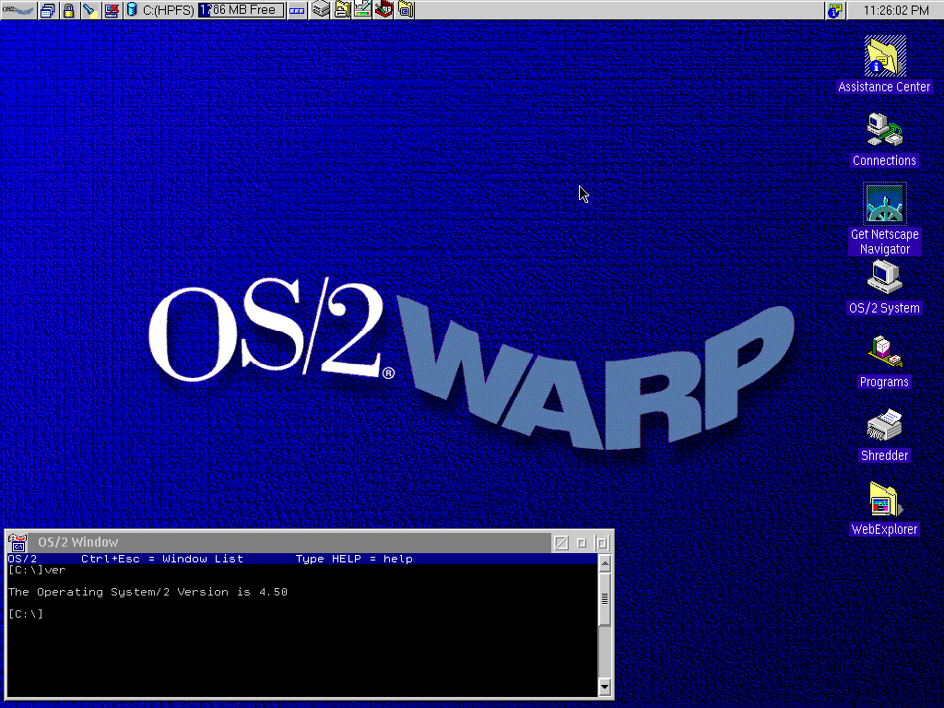Switch to next WarpCenter tray
This screenshot has width=944, height=708.
pos(297,10)
